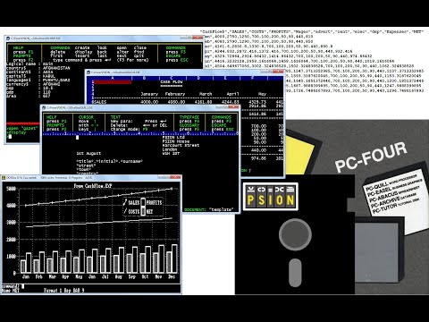Click the Quill word processor window title icon
The width and height of the screenshot is (429, 322).
coord(44,107)
